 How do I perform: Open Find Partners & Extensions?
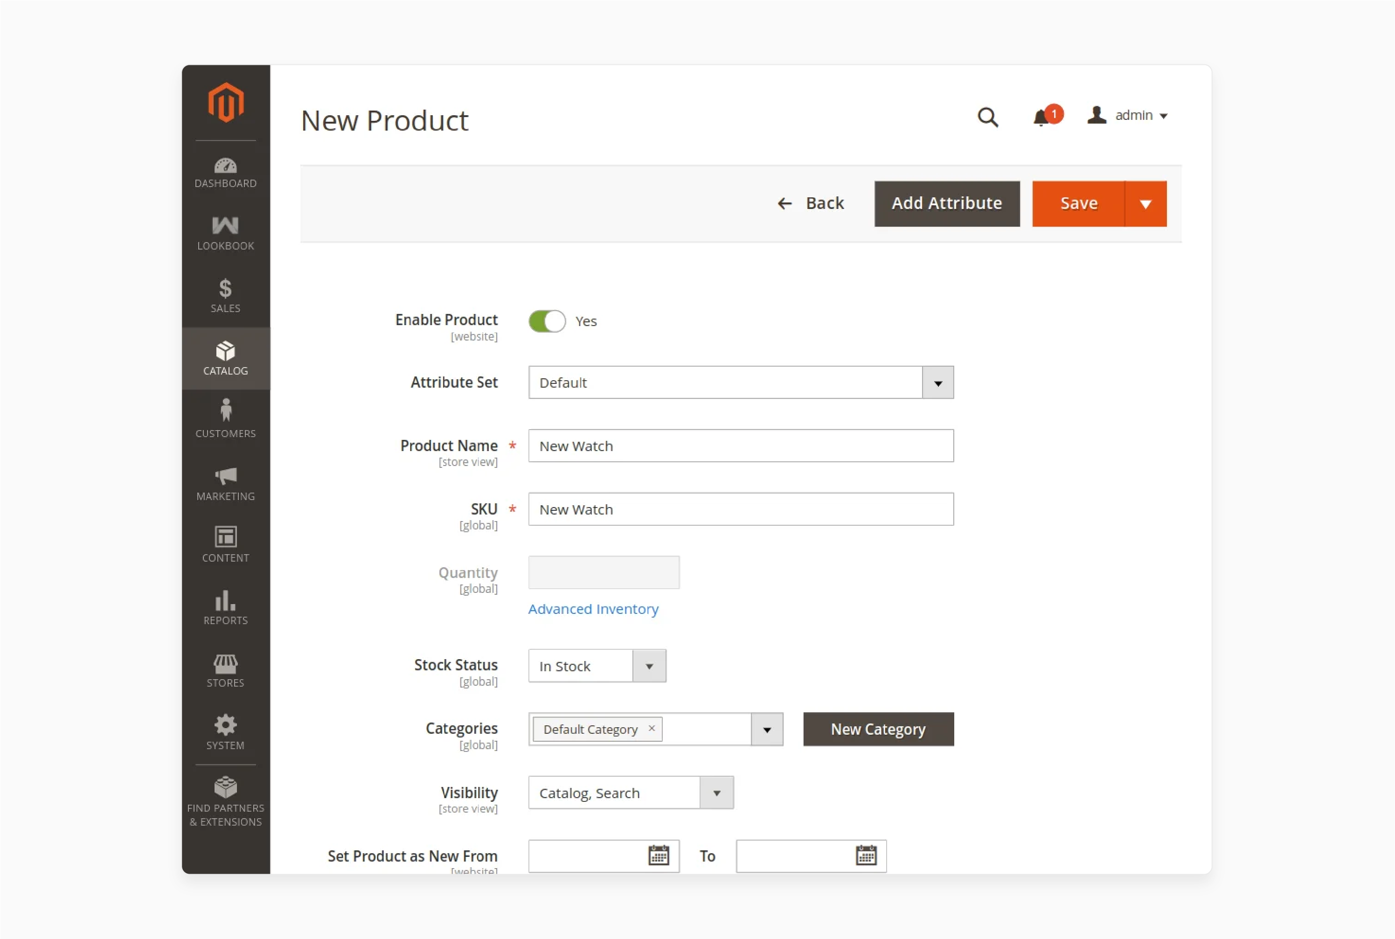(x=226, y=802)
